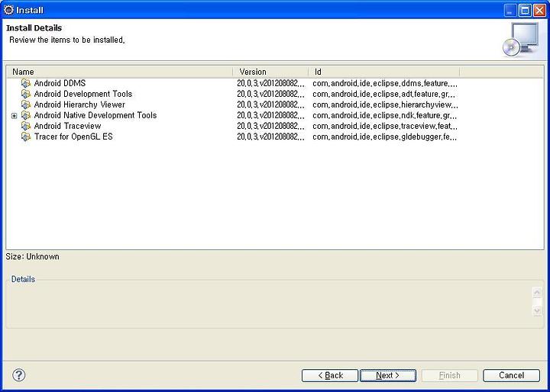
Task: Click the version cell for Android DDMS
Action: tap(270, 83)
